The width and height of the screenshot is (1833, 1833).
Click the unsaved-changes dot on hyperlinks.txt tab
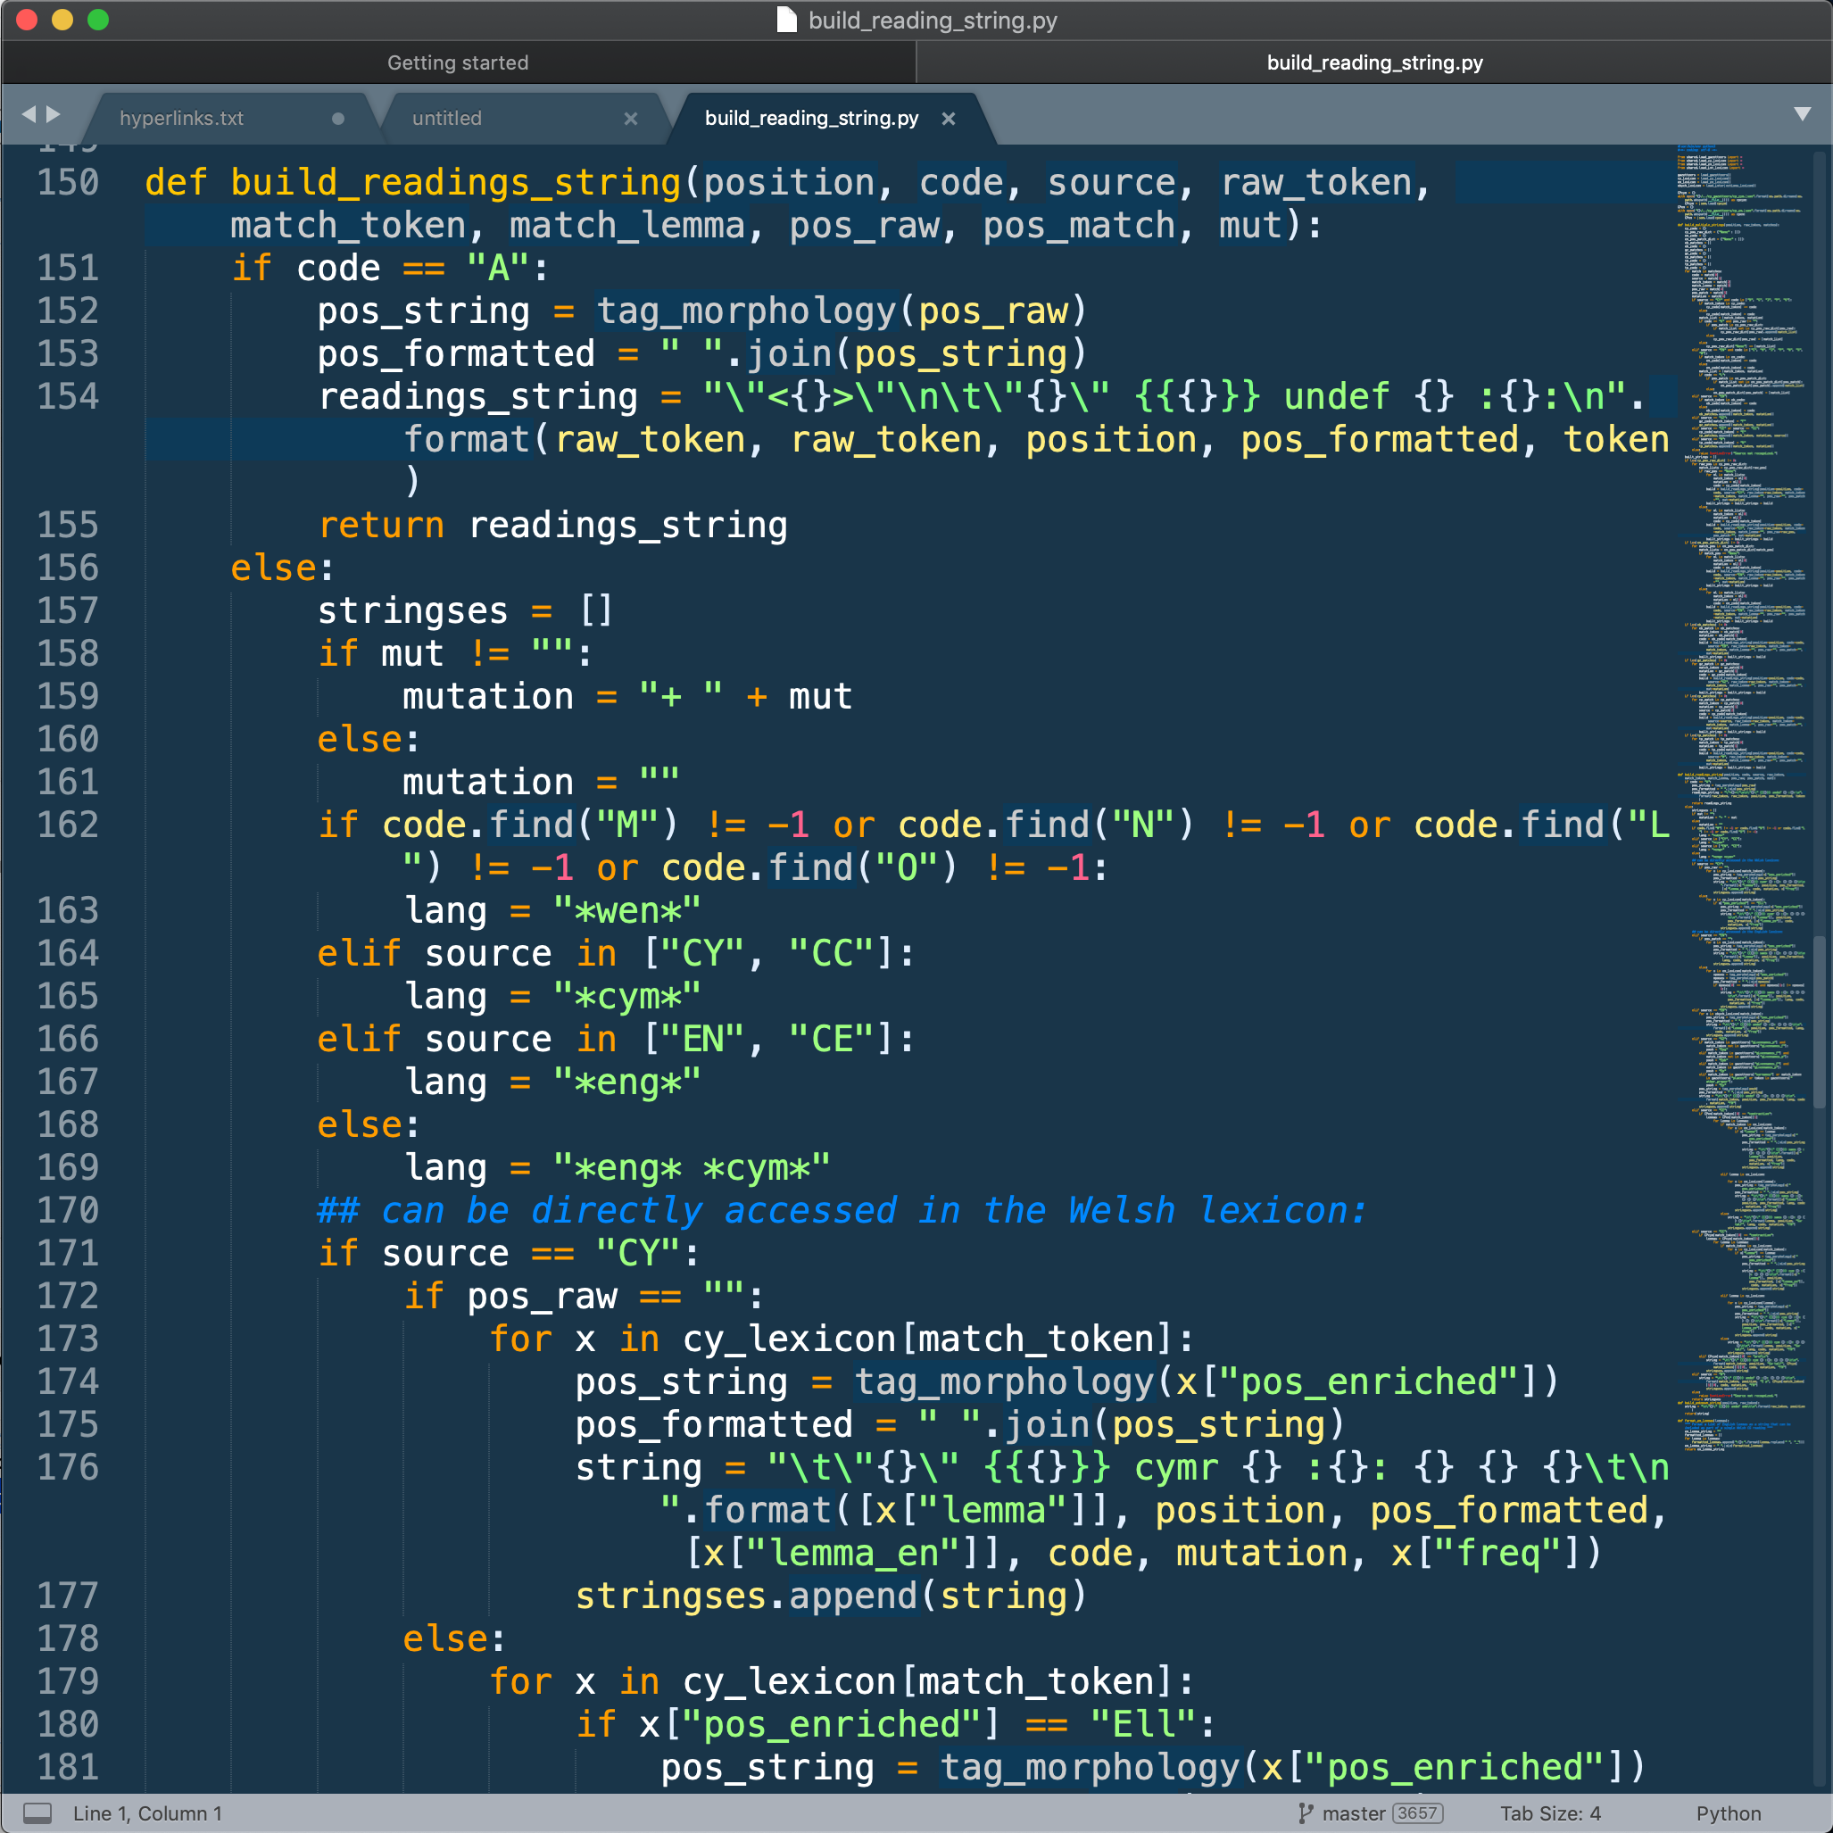pyautogui.click(x=336, y=119)
